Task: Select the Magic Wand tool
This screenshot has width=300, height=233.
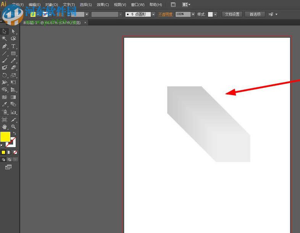Action: coord(5,39)
